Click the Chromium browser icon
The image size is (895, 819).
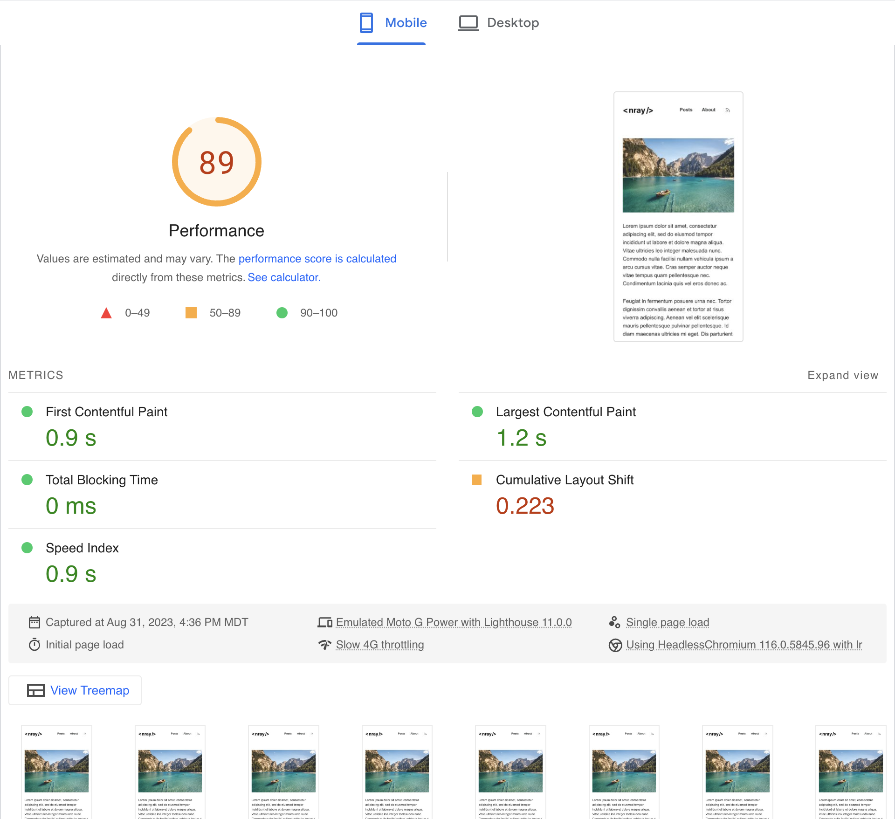click(x=615, y=645)
